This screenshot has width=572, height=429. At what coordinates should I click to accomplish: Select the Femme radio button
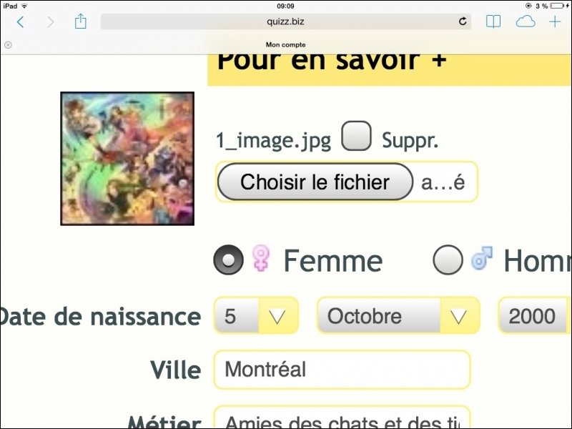point(229,260)
